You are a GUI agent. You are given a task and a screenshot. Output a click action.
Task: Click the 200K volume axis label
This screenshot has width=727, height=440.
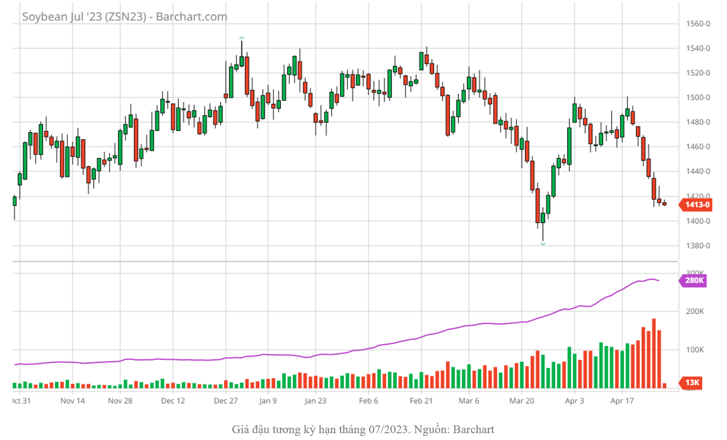pos(695,311)
